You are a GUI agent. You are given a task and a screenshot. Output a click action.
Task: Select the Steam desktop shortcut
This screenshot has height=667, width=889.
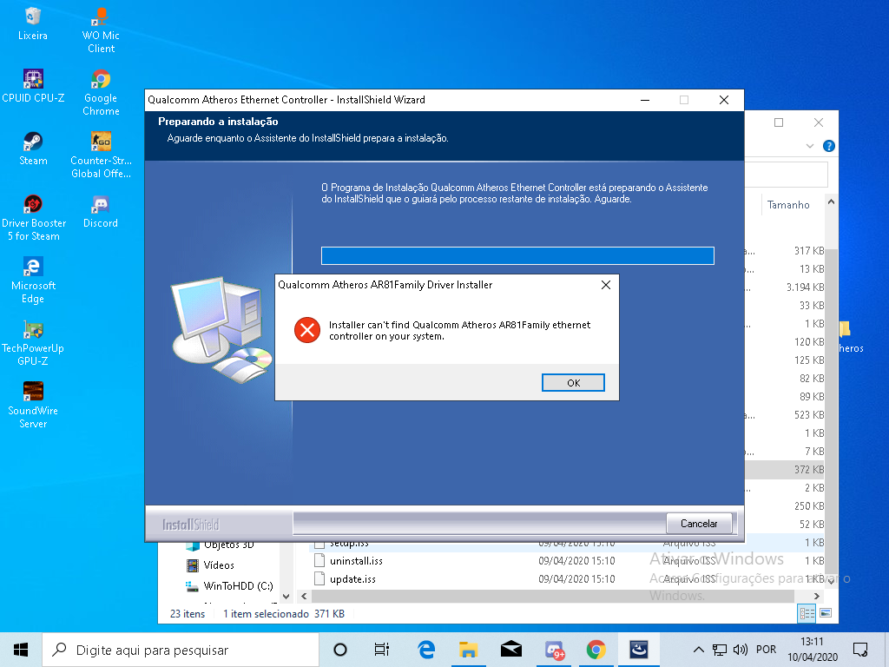coord(33,149)
